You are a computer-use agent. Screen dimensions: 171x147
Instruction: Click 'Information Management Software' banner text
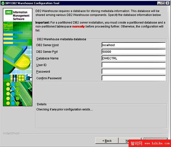click(x=21, y=16)
